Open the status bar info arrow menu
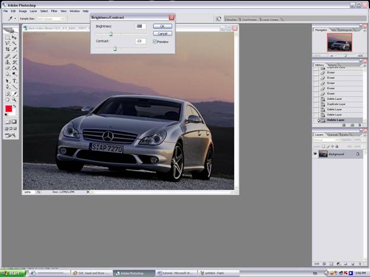The image size is (370, 277). [88, 192]
